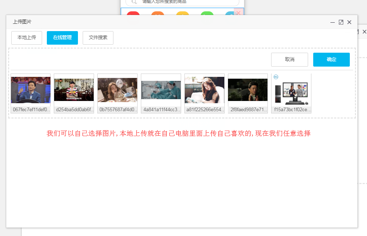Choose the image d254ba5dd0ab6f
The height and width of the screenshot is (236, 367).
click(74, 90)
